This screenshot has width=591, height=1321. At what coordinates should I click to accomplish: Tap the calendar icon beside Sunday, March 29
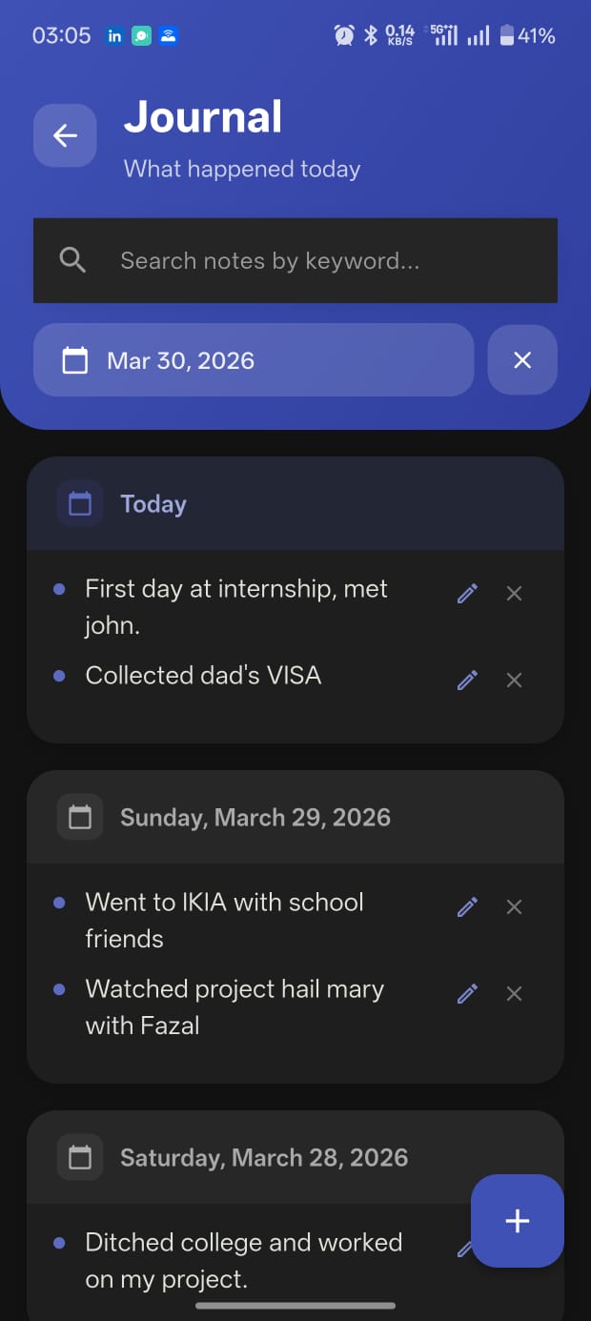[x=79, y=816]
